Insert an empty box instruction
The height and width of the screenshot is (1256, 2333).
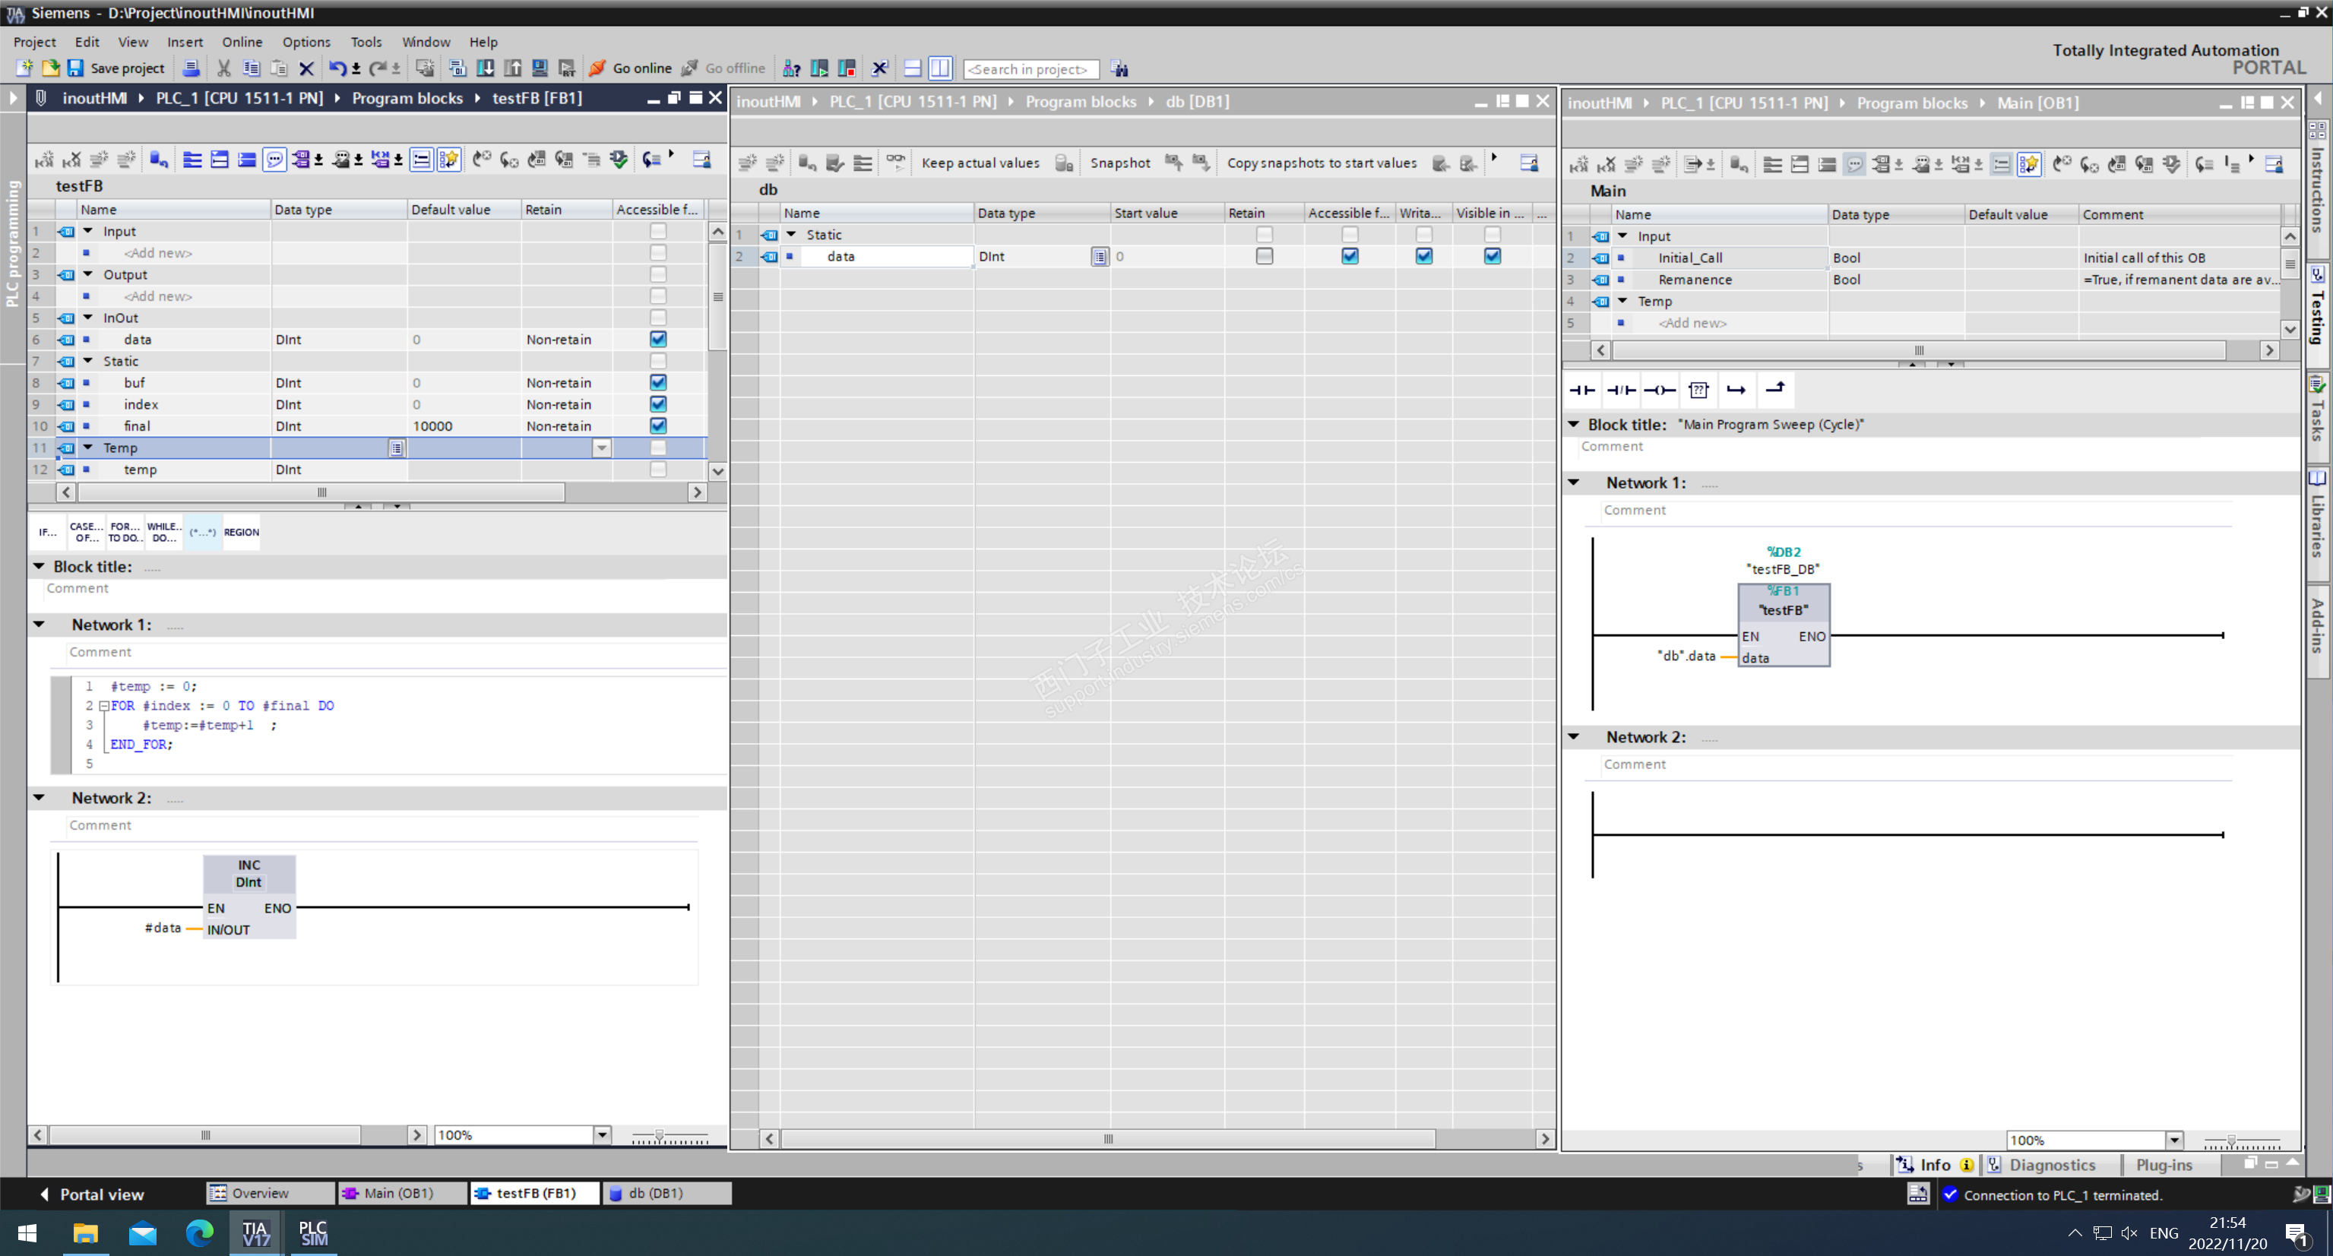coord(1698,391)
